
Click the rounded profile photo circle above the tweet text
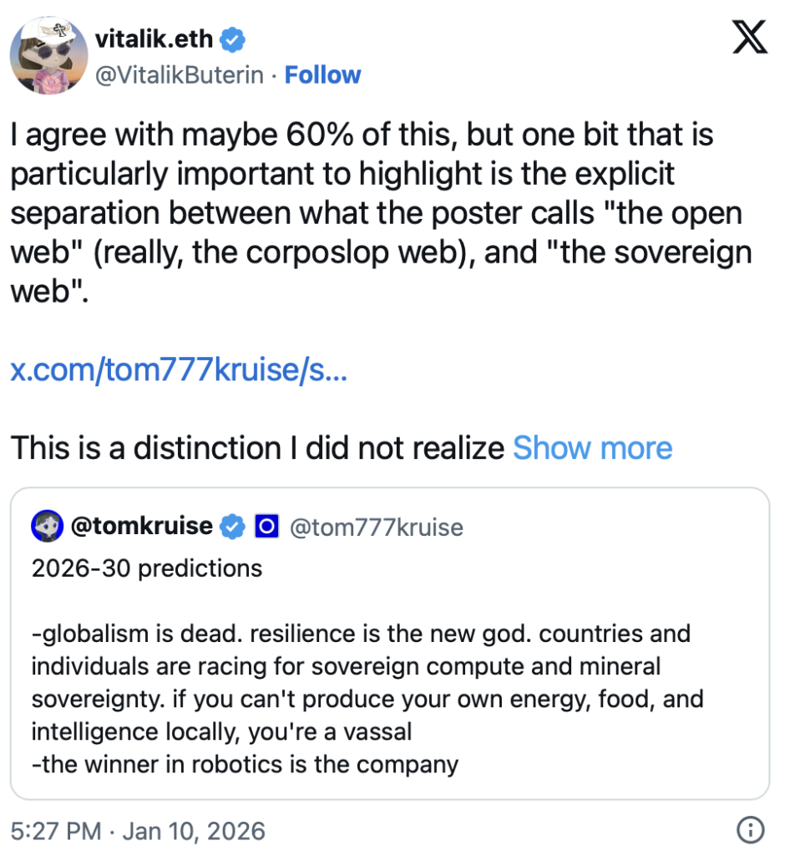pos(48,54)
